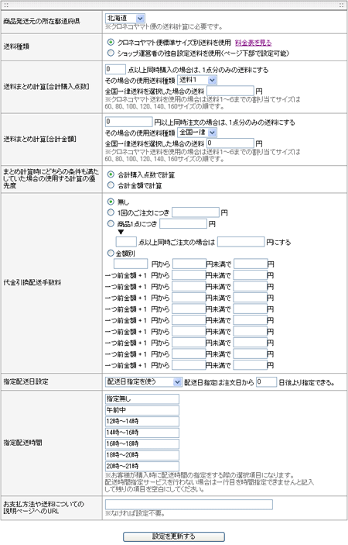348x545 pixels.
Task: Click the 商品発送元の所在都道府県 label
Action: pyautogui.click(x=42, y=22)
